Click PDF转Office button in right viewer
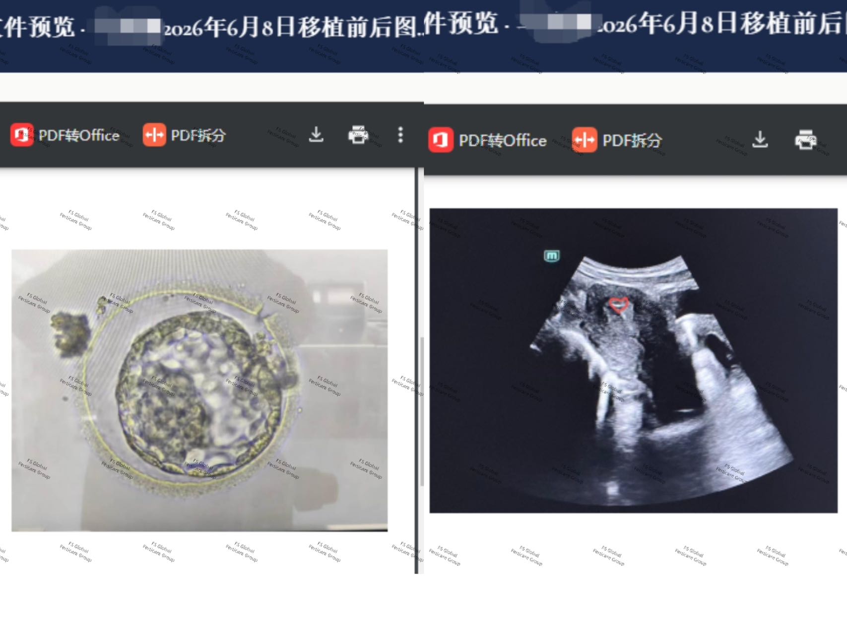The image size is (847, 635). pyautogui.click(x=487, y=140)
